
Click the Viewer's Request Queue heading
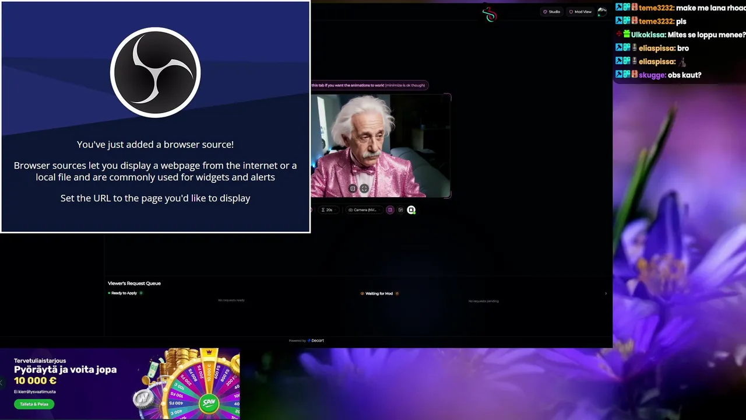[x=134, y=283]
